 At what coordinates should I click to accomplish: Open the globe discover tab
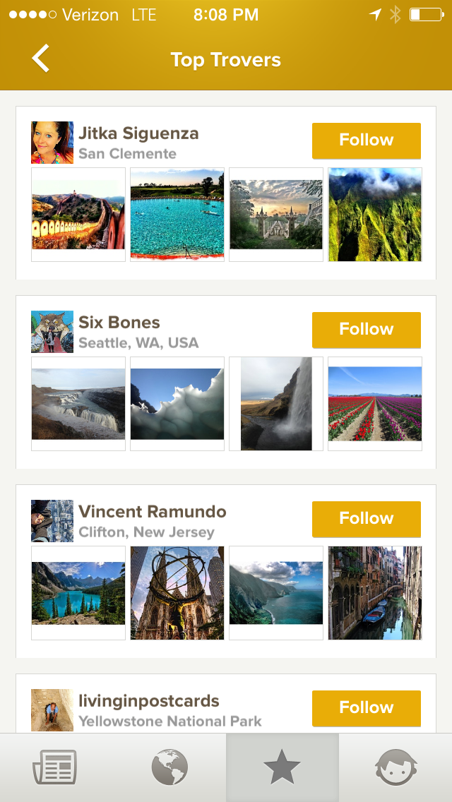[169, 767]
